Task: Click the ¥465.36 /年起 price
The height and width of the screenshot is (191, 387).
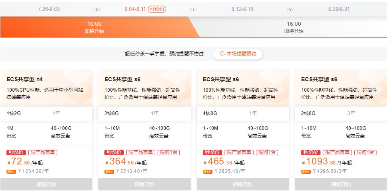Action: 224,162
